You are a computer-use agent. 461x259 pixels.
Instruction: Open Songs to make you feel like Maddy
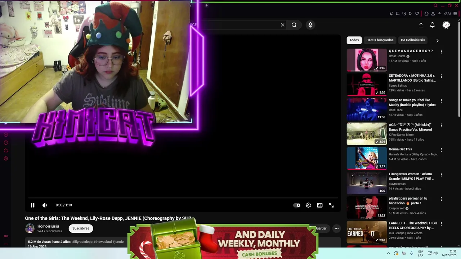(x=412, y=103)
